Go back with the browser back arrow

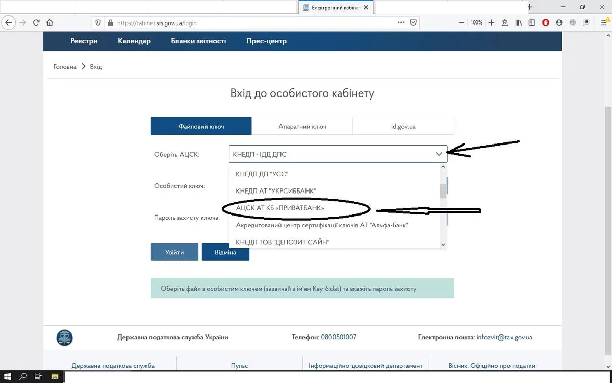coord(8,22)
